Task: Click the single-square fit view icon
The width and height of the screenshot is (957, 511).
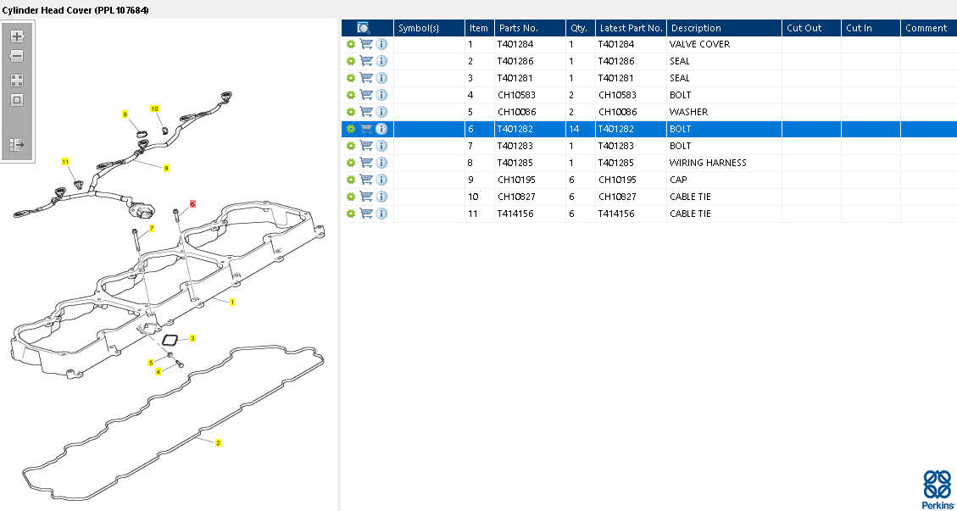Action: [x=17, y=100]
